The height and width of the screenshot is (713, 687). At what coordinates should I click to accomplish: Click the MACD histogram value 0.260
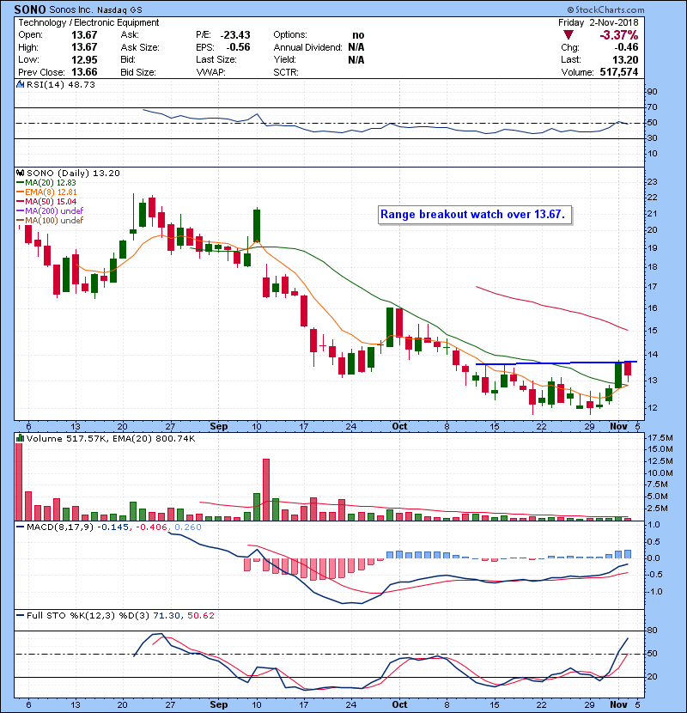tap(188, 527)
